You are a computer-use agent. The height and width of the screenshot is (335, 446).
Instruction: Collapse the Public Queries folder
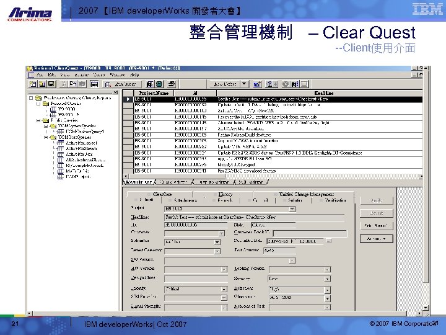pyautogui.click(x=38, y=120)
